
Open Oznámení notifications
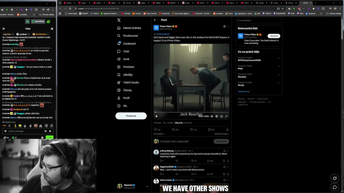(126, 43)
